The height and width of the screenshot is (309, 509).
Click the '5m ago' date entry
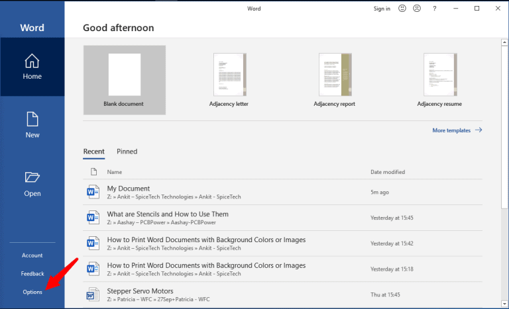pos(380,193)
